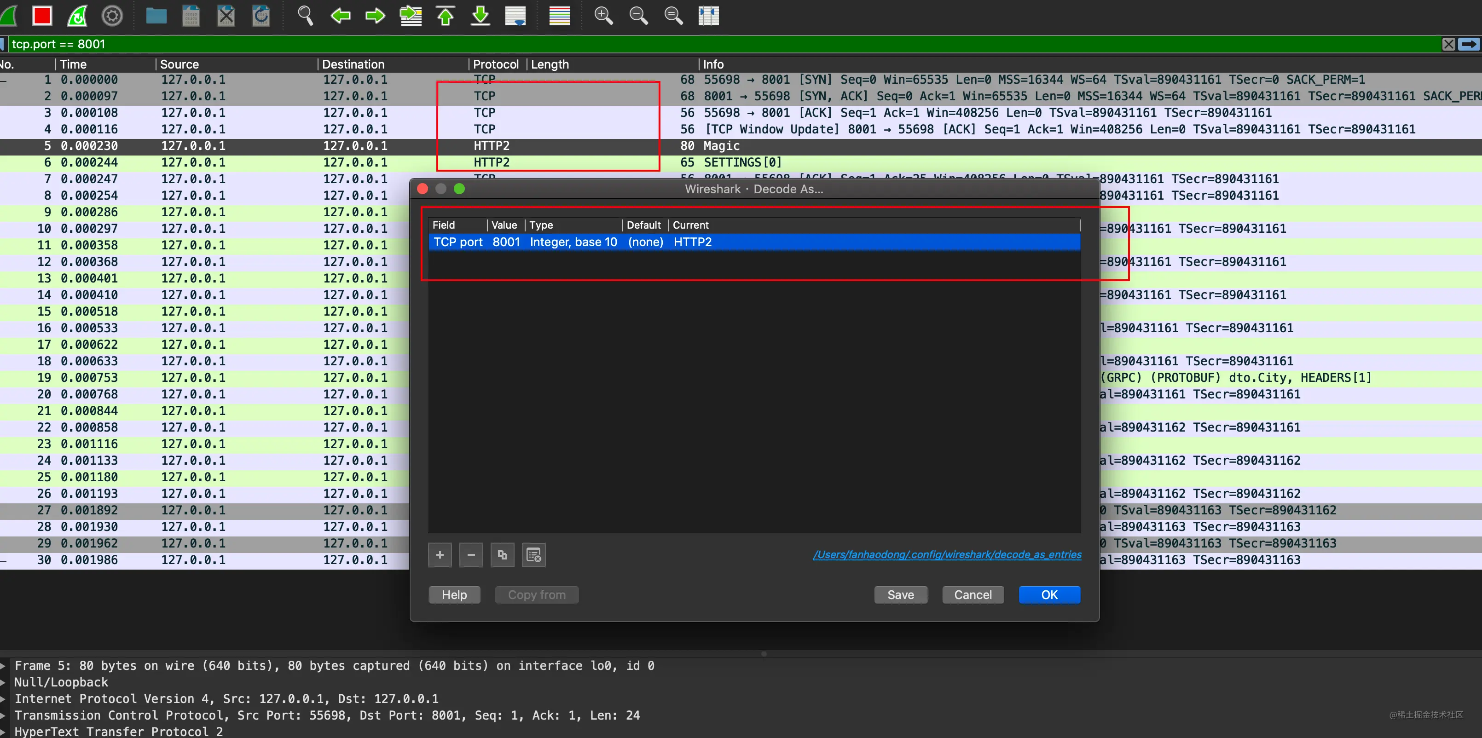The height and width of the screenshot is (738, 1482).
Task: Stop the running packet capture
Action: pyautogui.click(x=42, y=16)
